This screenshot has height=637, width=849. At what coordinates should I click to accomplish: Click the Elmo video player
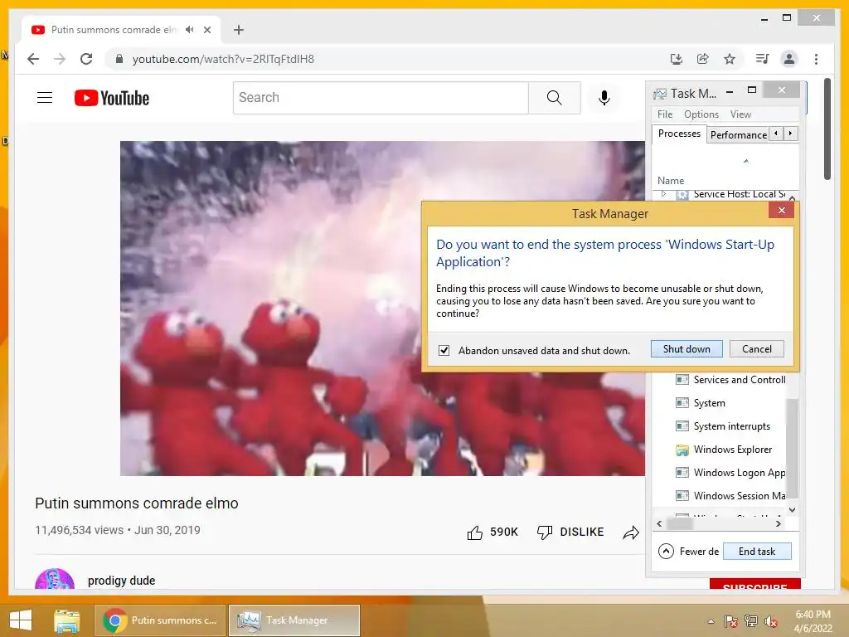382,309
